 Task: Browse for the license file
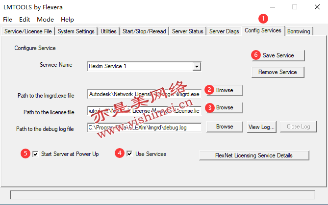[225, 107]
